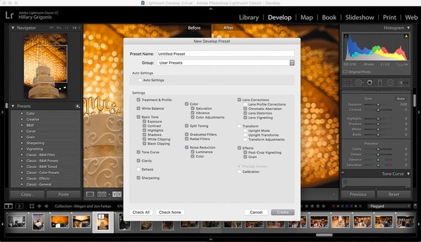Click the Preset Name input field
This screenshot has height=242, width=421.
226,54
